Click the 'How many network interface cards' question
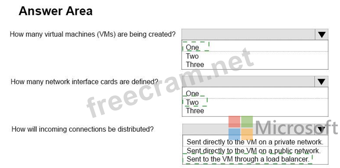Image resolution: width=340 pixels, height=168 pixels. (x=85, y=82)
